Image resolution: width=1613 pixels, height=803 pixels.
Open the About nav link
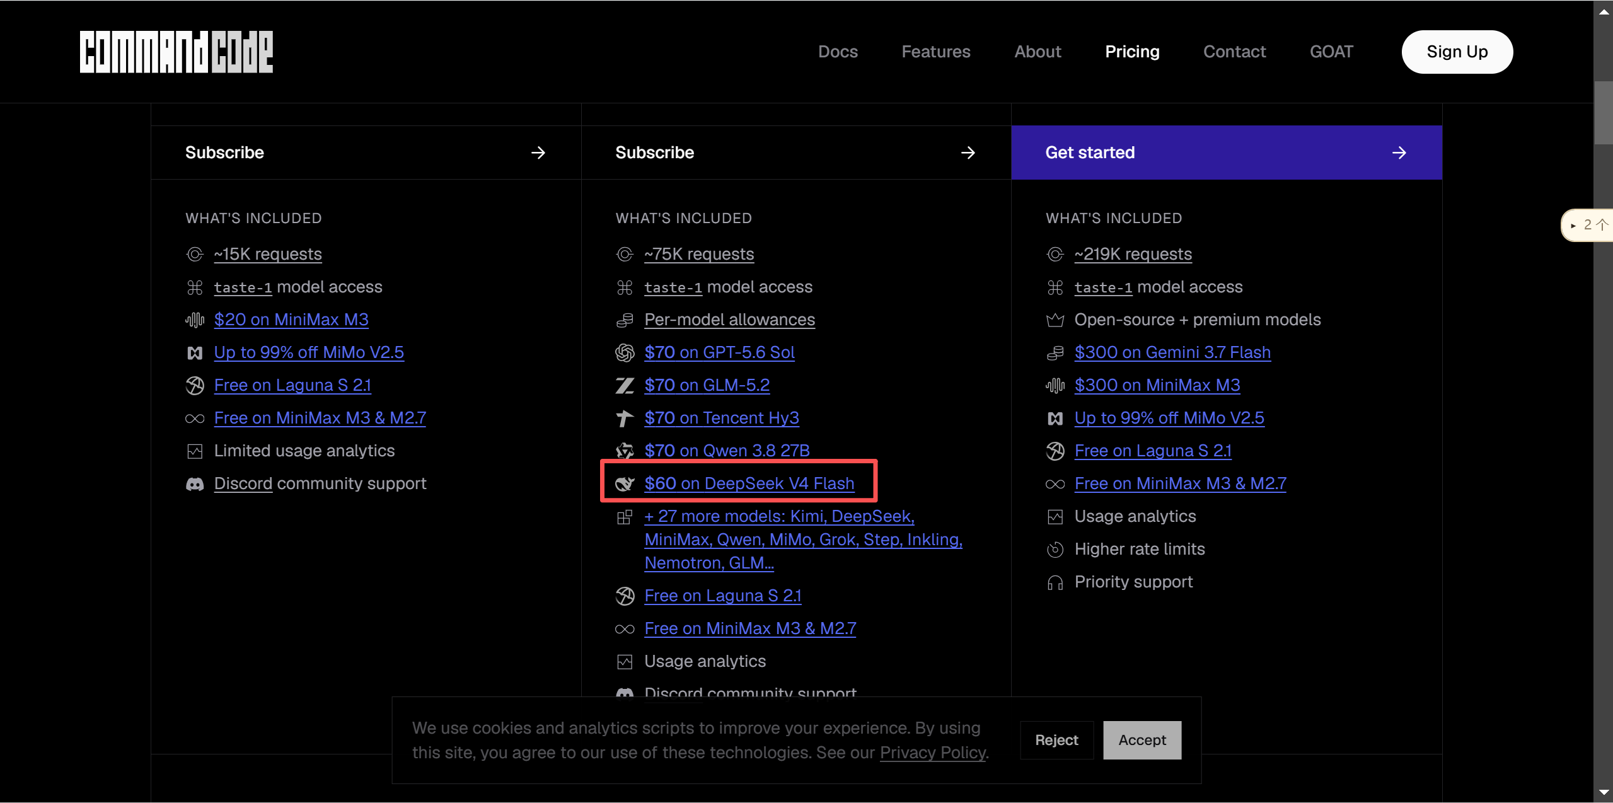coord(1038,52)
